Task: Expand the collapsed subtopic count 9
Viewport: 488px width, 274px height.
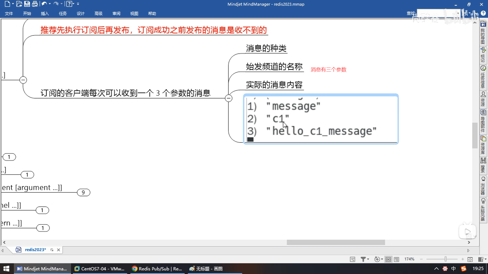Action: tap(83, 193)
